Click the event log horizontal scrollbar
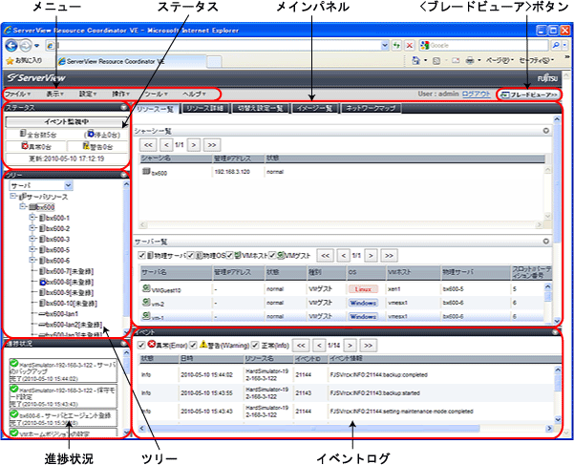Viewport: 574px width, 465px height. (x=312, y=428)
